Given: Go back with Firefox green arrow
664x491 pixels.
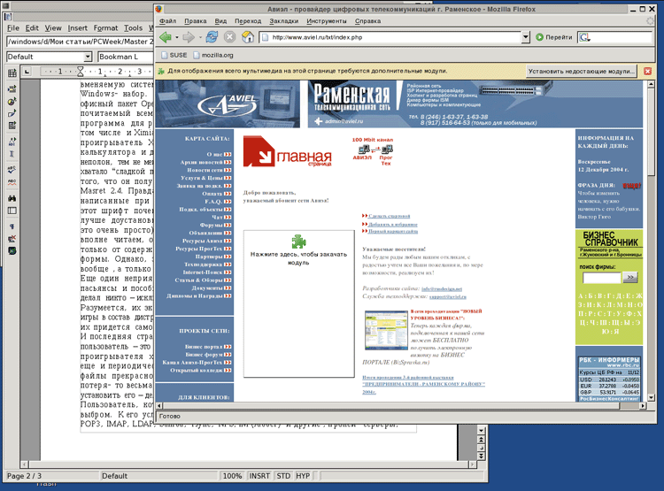Looking at the screenshot, I should tap(166, 37).
